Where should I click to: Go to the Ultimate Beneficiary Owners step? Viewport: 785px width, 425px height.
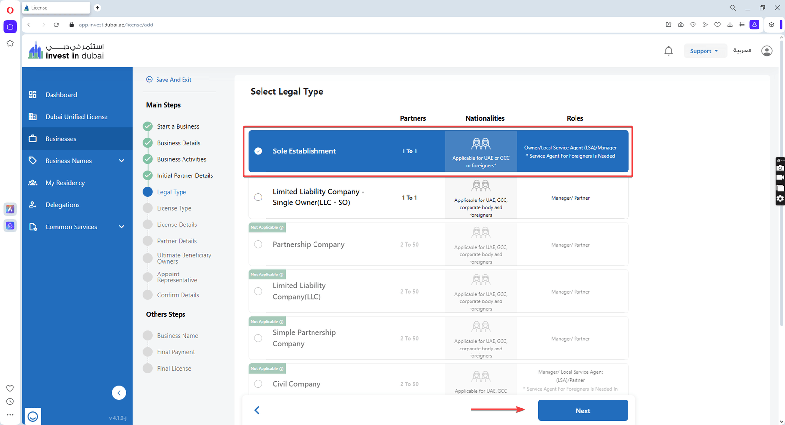184,258
